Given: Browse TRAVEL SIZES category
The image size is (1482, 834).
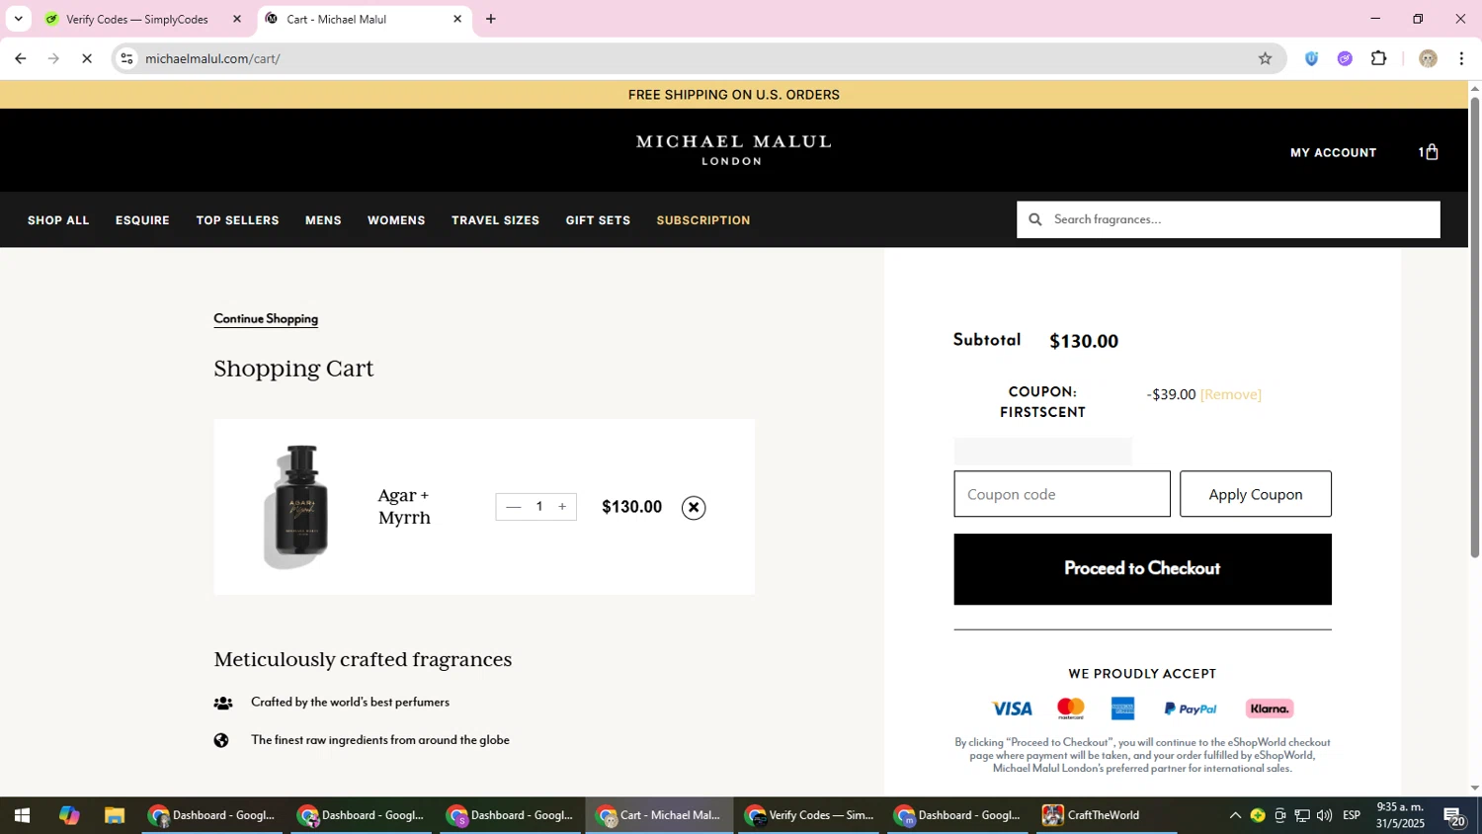Looking at the screenshot, I should point(495,220).
